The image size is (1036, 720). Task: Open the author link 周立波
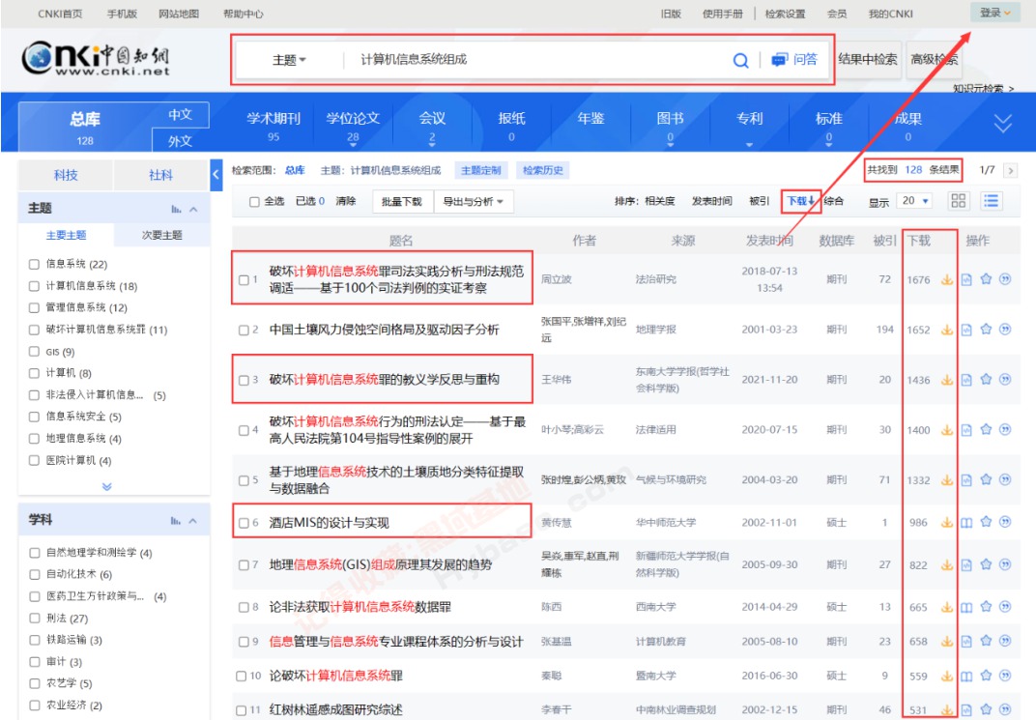coord(557,279)
